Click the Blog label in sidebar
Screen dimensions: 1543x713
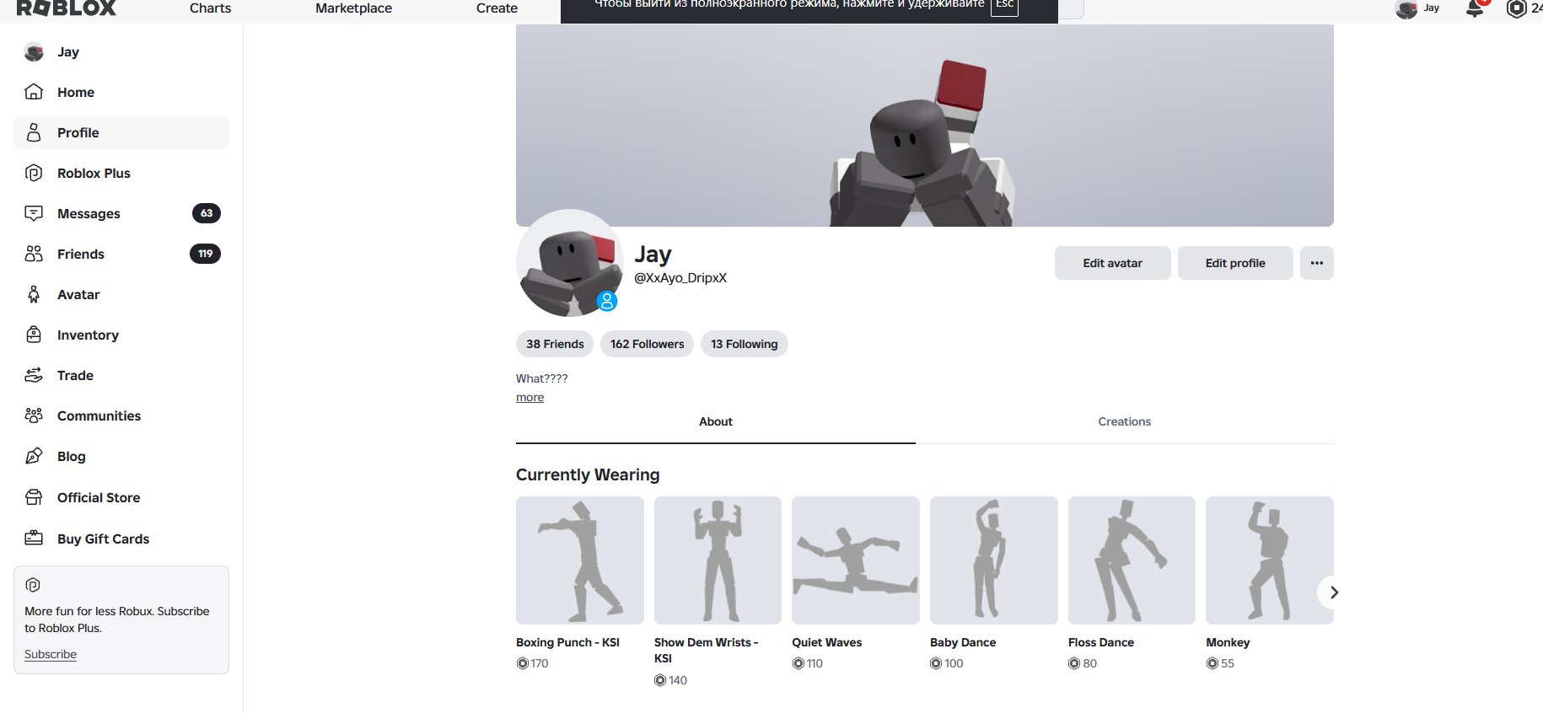72,456
